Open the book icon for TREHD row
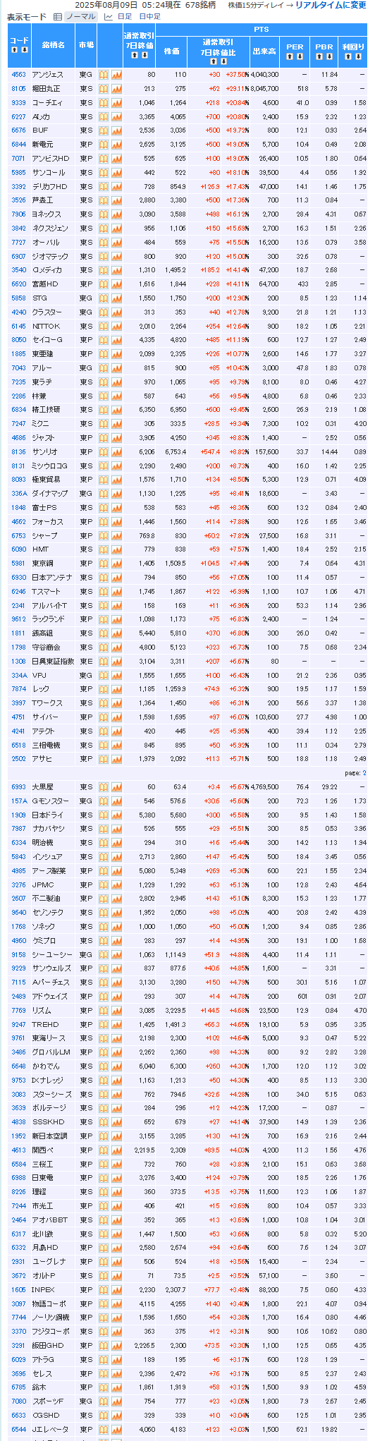 (x=104, y=1025)
